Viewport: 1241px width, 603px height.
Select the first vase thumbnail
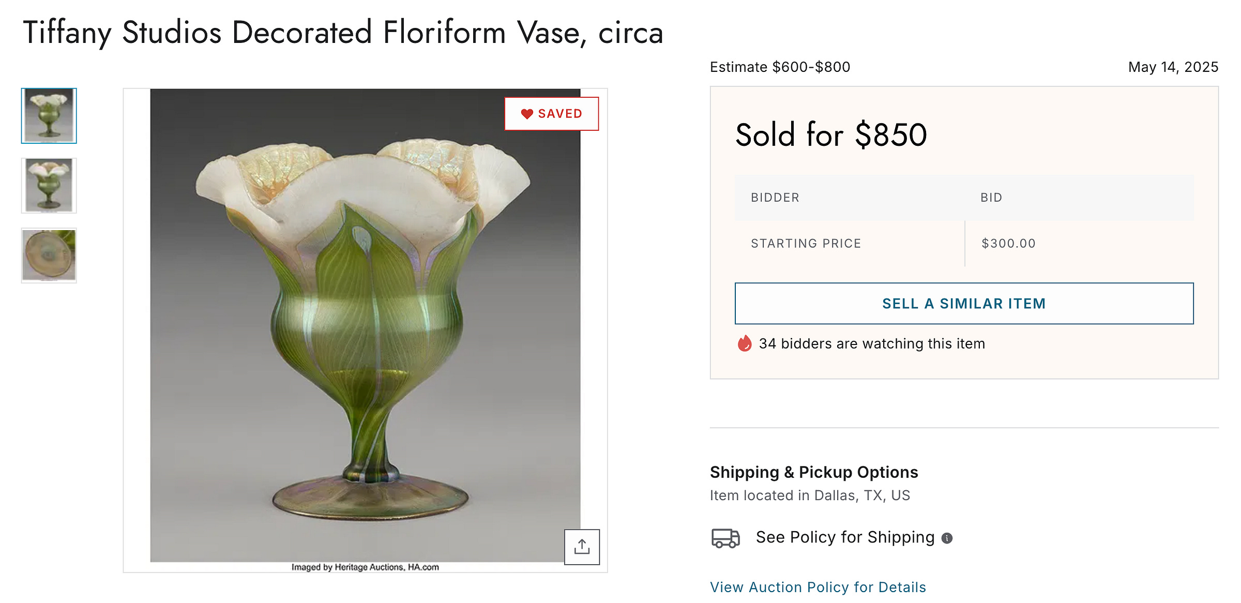[x=49, y=116]
